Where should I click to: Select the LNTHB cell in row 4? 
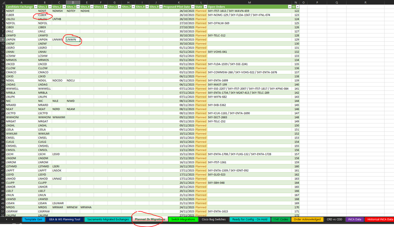coord(59,19)
